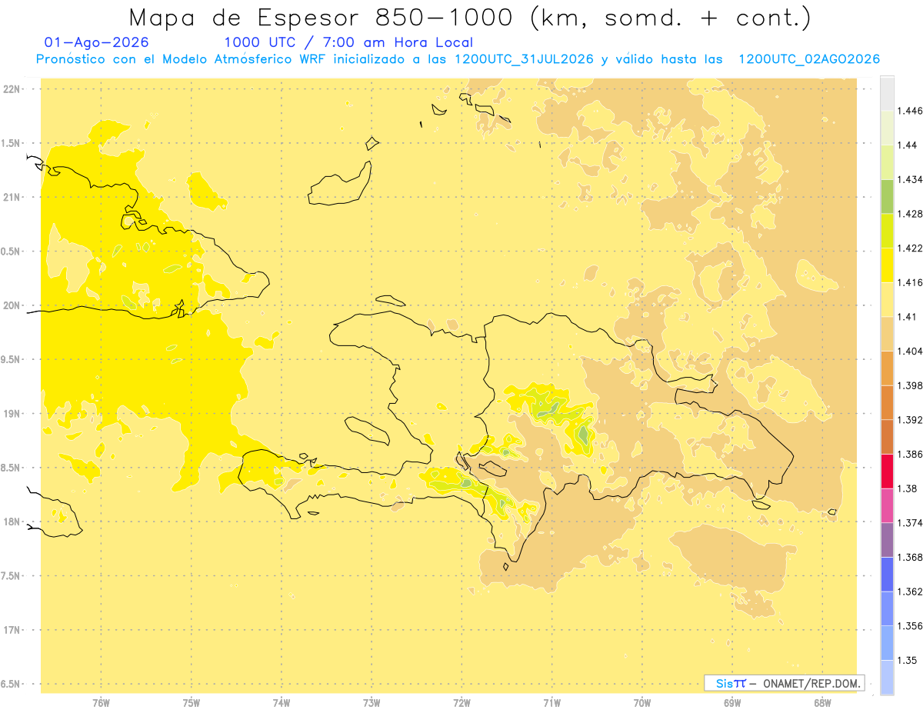Pick the purple swatch between 1.368 and 1.374

click(x=887, y=539)
